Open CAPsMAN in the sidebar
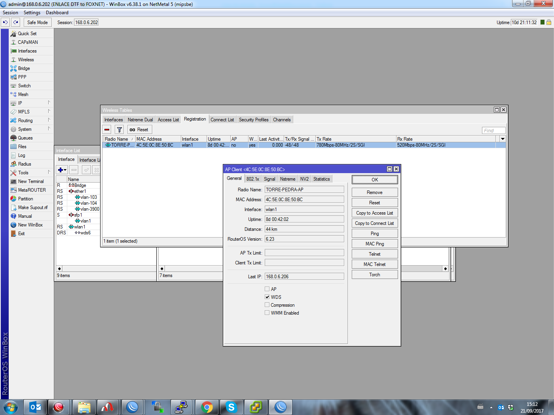This screenshot has height=415, width=554. tap(28, 42)
